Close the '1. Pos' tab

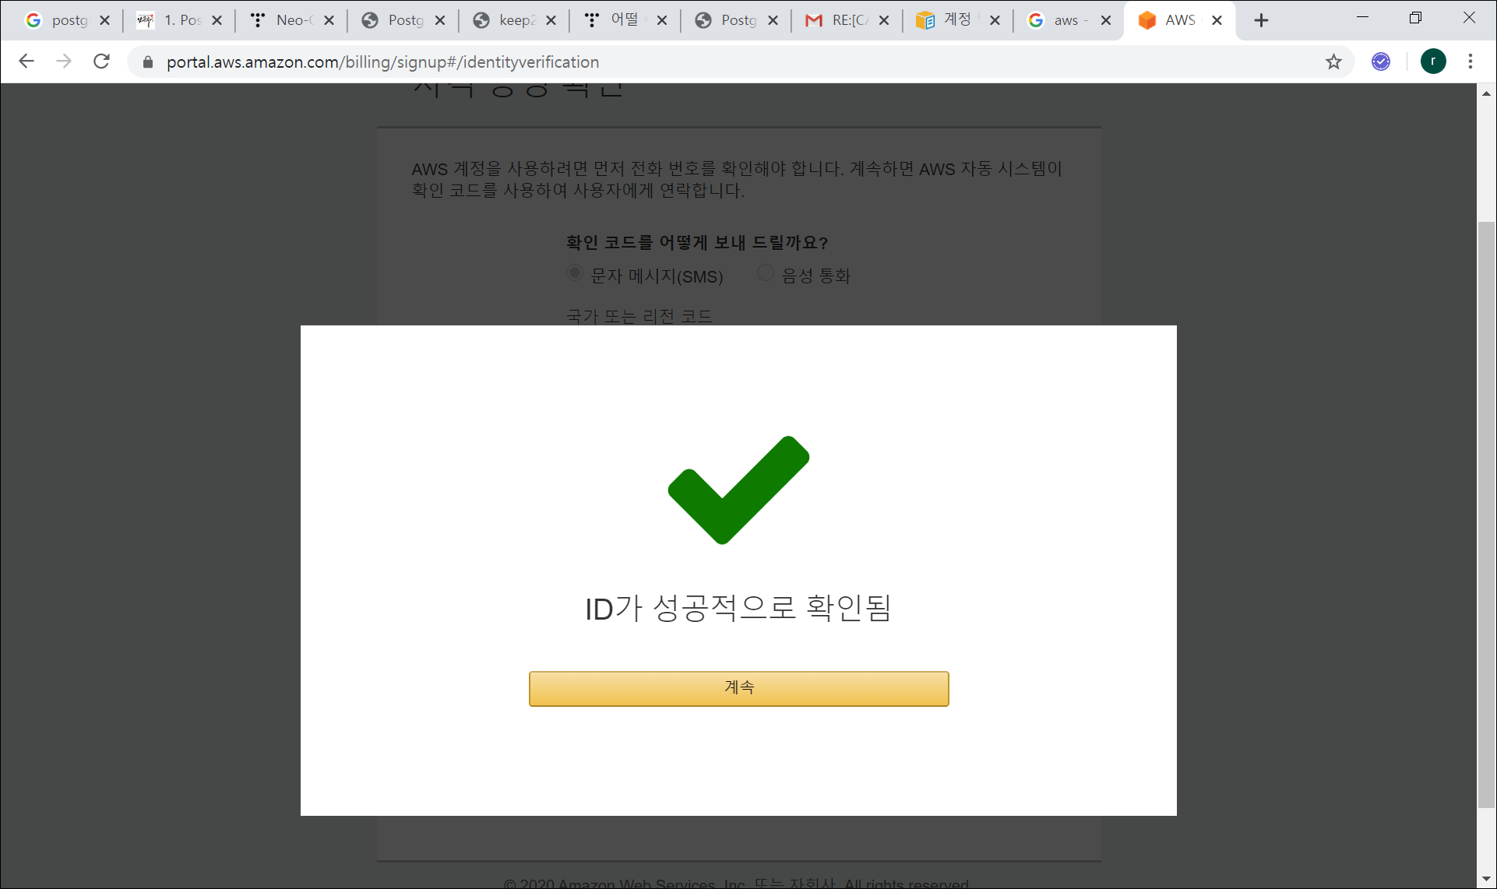217,21
